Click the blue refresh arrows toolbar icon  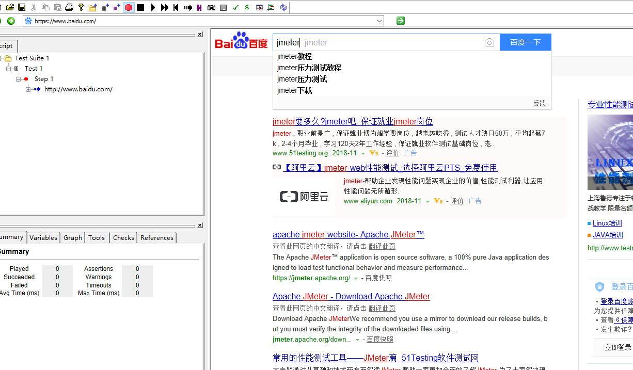283,7
